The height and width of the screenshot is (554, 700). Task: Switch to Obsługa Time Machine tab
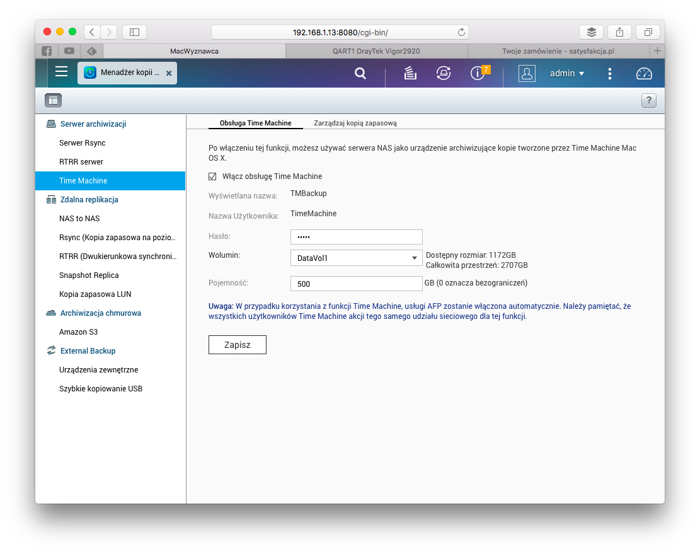pyautogui.click(x=255, y=123)
